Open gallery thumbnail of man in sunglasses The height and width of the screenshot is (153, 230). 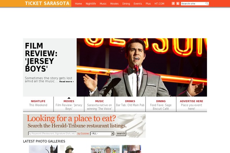(131, 149)
